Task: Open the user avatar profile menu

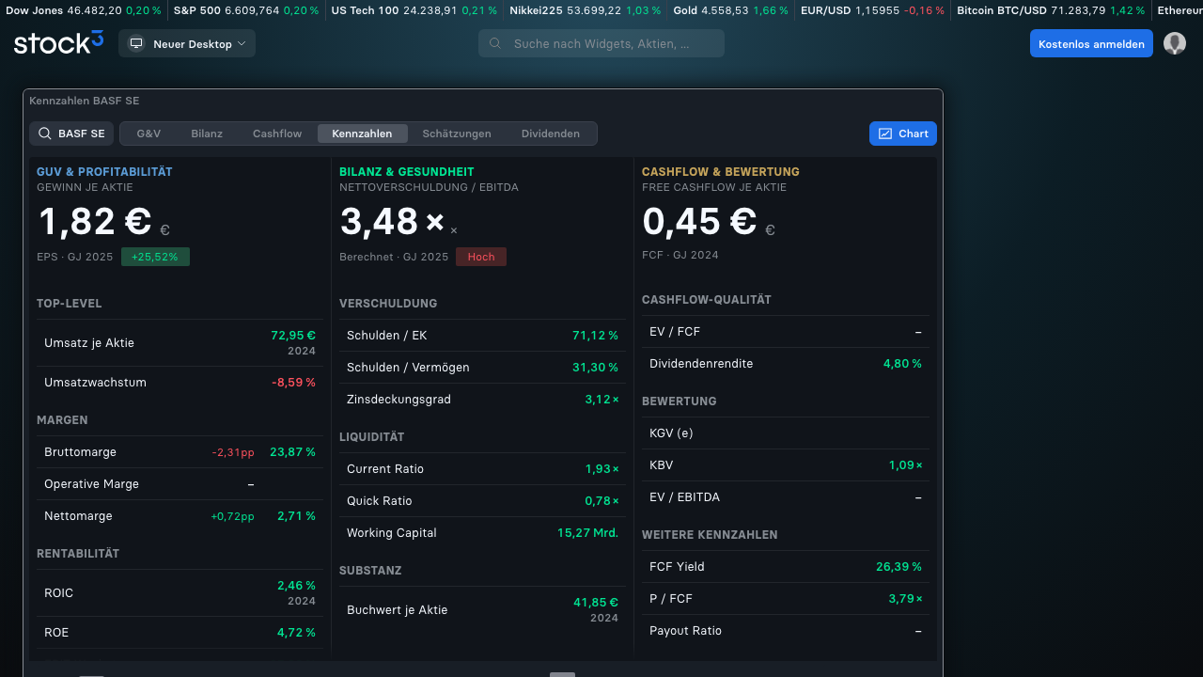Action: tap(1175, 43)
